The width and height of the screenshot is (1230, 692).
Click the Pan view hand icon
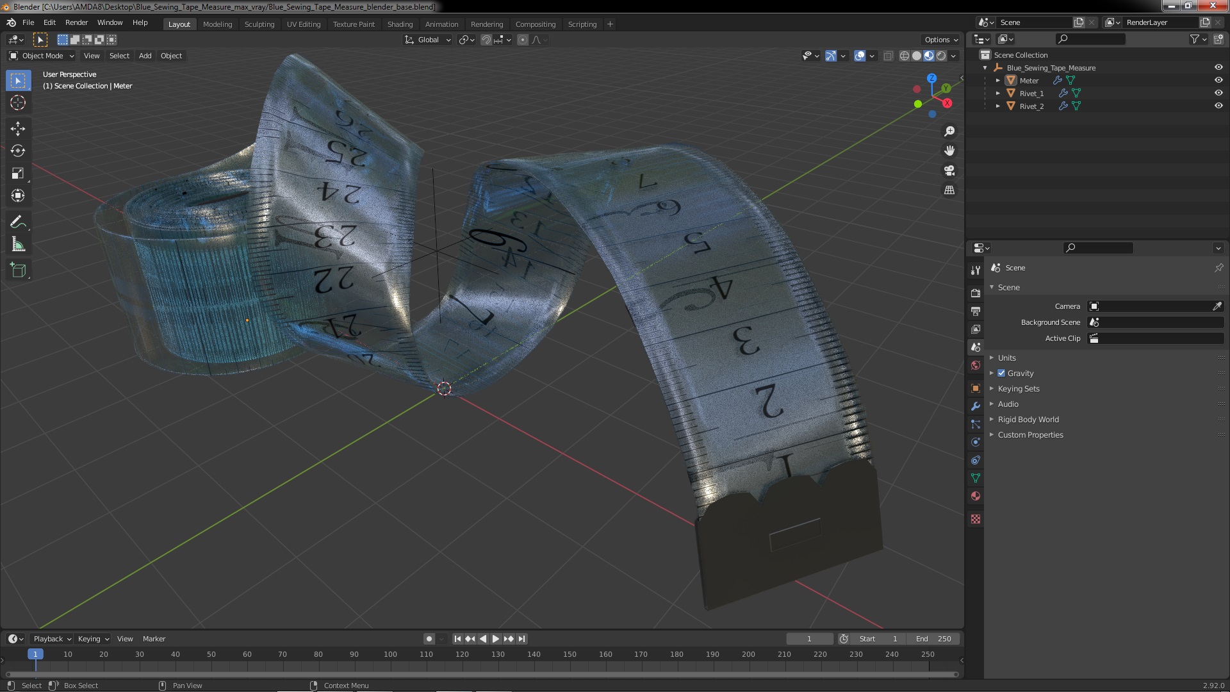pos(949,151)
